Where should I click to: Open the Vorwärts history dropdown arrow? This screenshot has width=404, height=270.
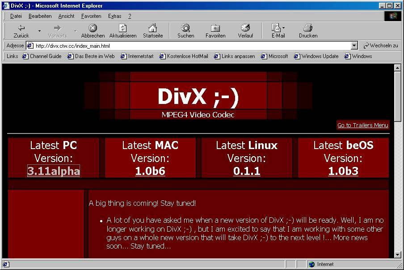pyautogui.click(x=75, y=31)
